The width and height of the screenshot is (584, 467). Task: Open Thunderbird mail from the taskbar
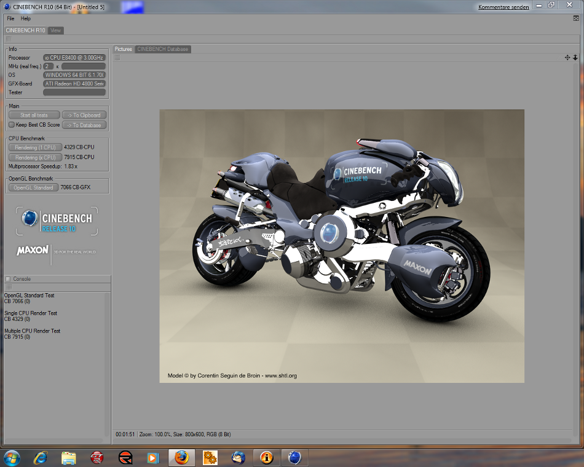(x=239, y=458)
